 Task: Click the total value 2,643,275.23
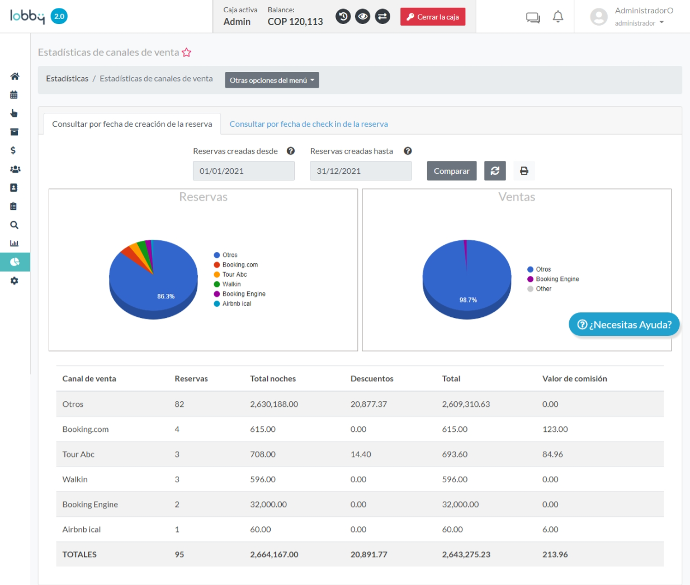(466, 555)
